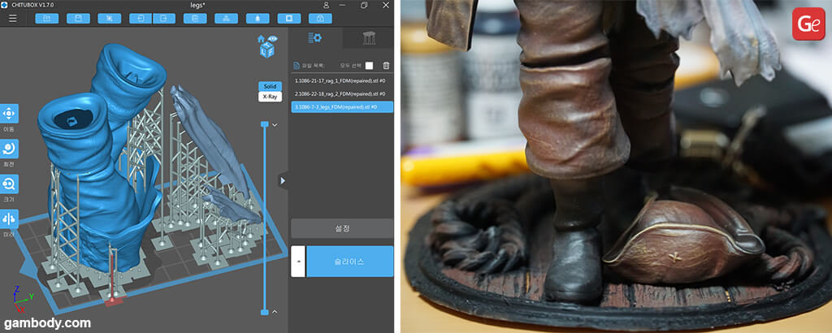Open the user account icon
This screenshot has height=333, width=832.
click(326, 5)
